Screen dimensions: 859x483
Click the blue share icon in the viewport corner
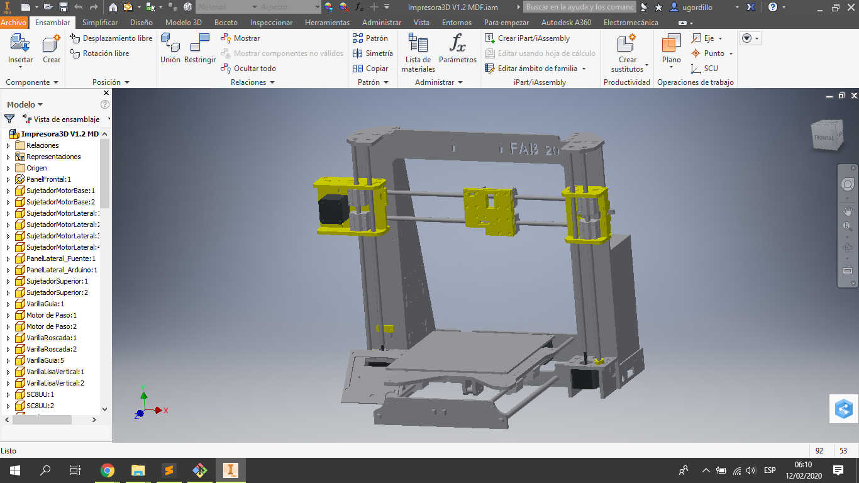(843, 409)
